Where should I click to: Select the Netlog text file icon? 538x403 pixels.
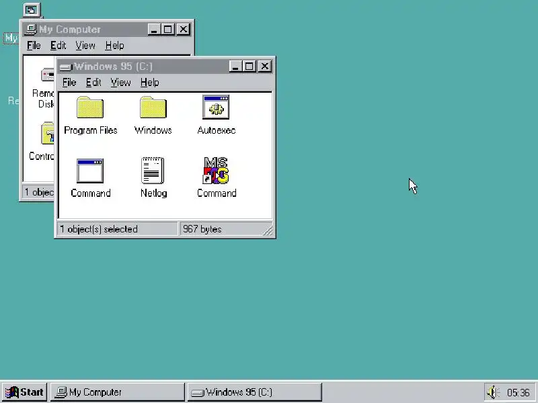(153, 171)
